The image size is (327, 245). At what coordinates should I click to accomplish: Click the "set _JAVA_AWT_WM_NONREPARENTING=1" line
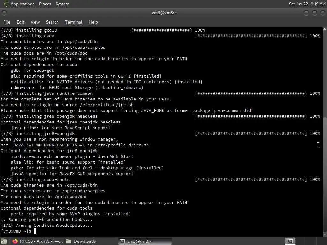pos(75,145)
